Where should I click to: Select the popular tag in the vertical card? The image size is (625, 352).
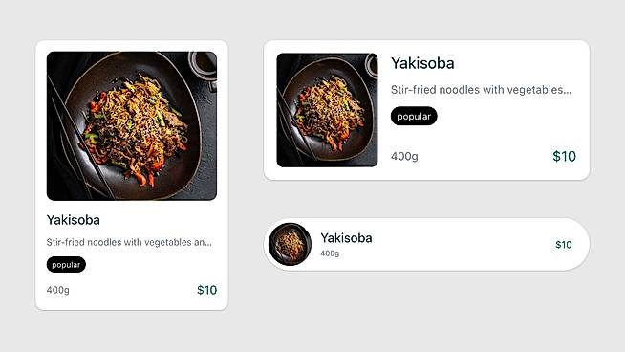coord(66,265)
